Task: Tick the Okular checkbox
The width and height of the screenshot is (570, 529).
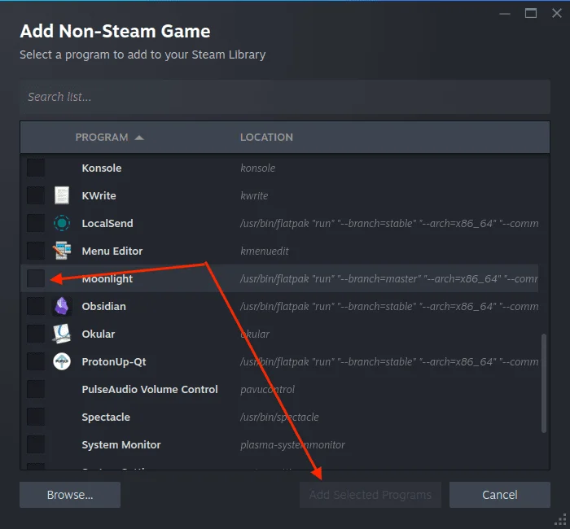Action: [36, 334]
